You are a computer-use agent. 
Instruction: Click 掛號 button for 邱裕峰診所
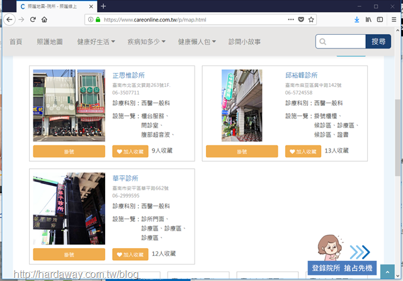click(x=242, y=151)
